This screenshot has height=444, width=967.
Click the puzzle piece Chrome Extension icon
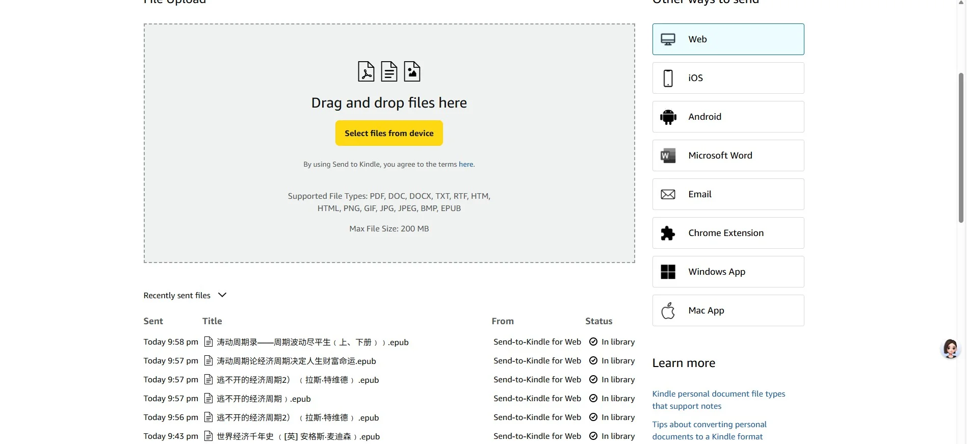(x=668, y=233)
